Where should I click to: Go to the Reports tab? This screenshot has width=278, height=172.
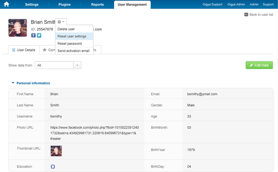pos(98,4)
